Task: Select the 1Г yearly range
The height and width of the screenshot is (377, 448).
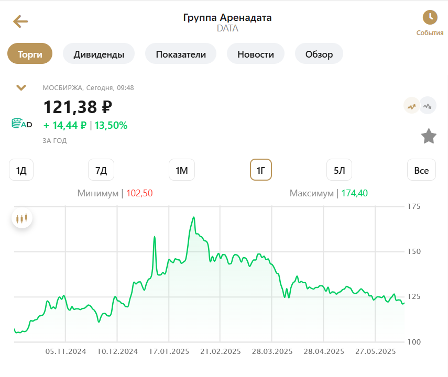Action: [260, 170]
